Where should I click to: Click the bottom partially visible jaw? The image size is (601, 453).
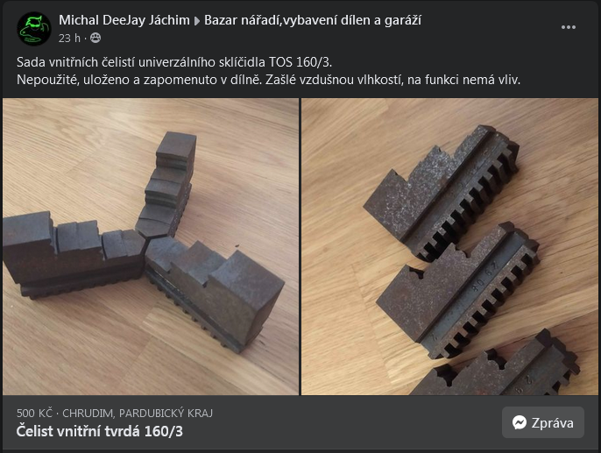(x=497, y=365)
